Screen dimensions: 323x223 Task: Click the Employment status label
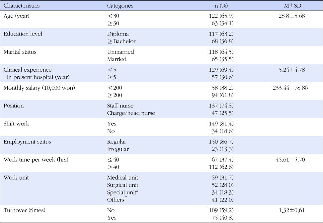(x=27, y=142)
